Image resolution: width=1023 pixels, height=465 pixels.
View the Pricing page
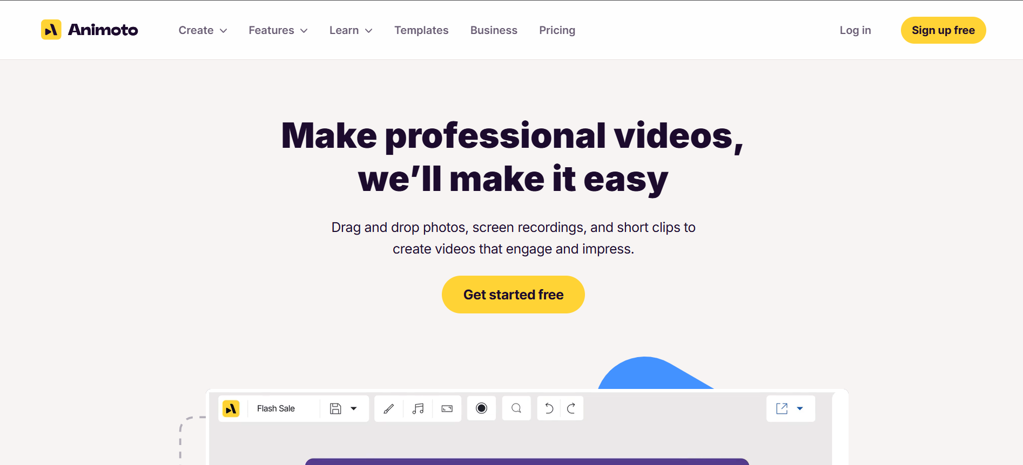(x=557, y=30)
